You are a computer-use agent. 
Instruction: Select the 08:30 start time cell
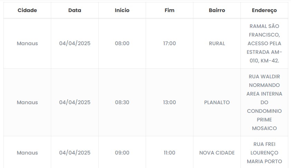[x=122, y=102]
